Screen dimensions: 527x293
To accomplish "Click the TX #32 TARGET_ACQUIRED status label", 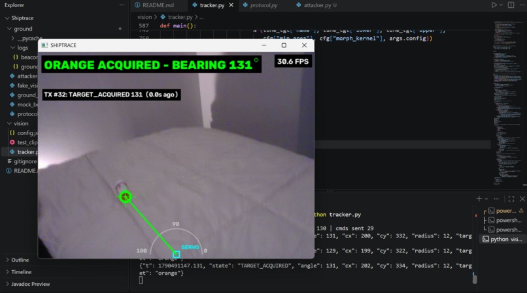I will (x=111, y=95).
